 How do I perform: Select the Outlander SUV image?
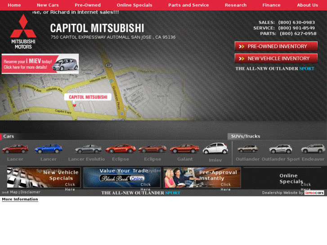pos(247,149)
